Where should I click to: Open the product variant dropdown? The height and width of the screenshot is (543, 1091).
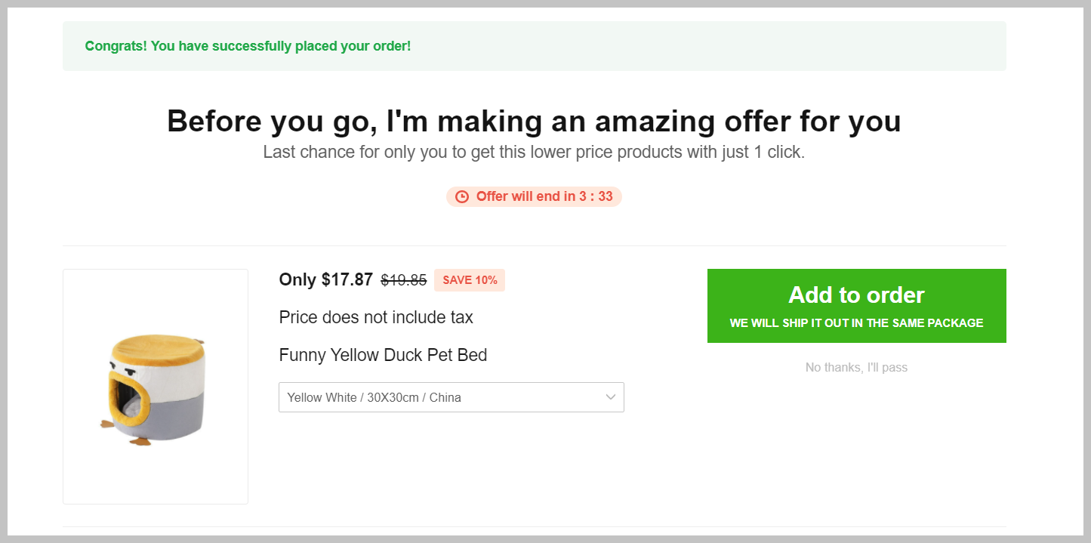pyautogui.click(x=451, y=397)
